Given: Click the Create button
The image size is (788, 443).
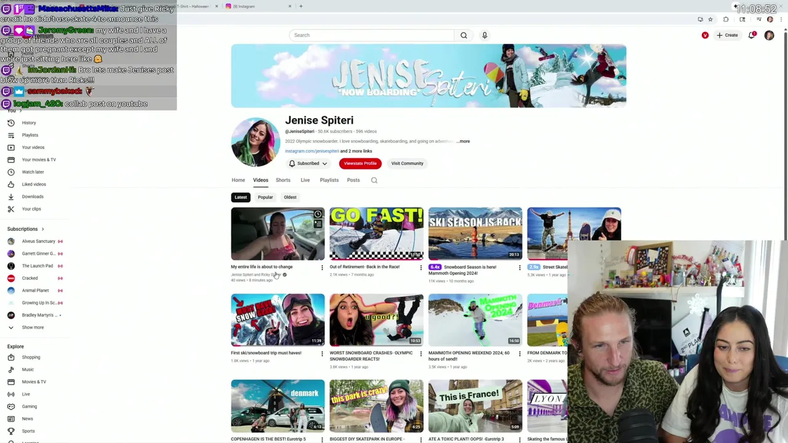Looking at the screenshot, I should pos(727,35).
